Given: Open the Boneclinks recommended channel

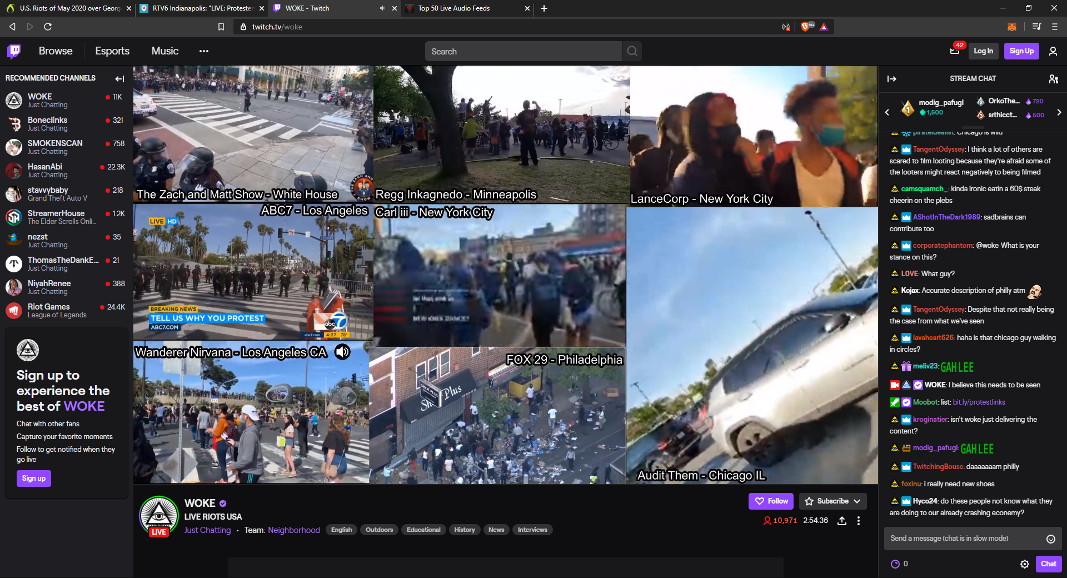Looking at the screenshot, I should tap(67, 124).
